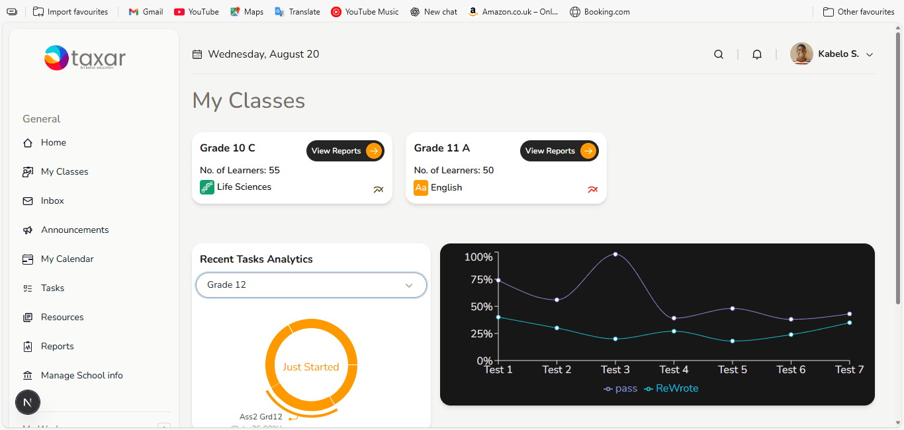View Reports for Grade 10 C
The image size is (904, 430).
tap(345, 151)
